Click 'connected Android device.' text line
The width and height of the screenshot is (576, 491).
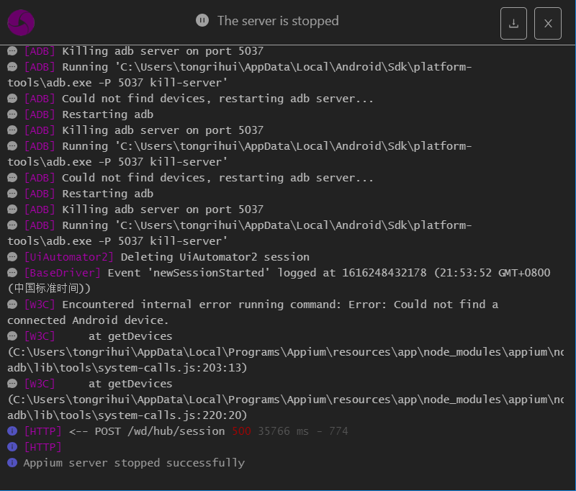click(88, 320)
